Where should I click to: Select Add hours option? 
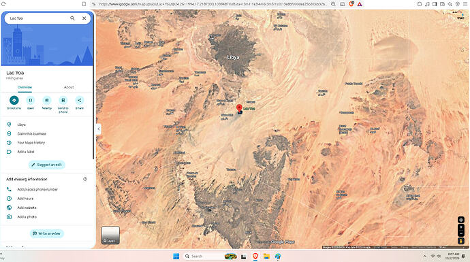(48, 199)
